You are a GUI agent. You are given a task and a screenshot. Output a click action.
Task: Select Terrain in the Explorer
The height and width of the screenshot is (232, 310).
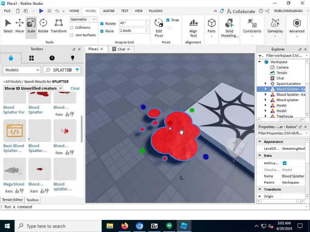282,73
